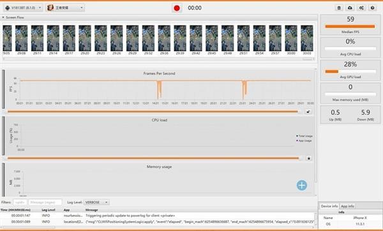Screen dimensions: 383x231
Task: Click the message regex filter field
Action: tap(45, 202)
